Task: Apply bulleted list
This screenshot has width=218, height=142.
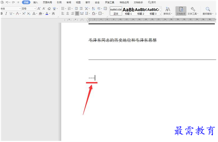Action: tap(63, 9)
